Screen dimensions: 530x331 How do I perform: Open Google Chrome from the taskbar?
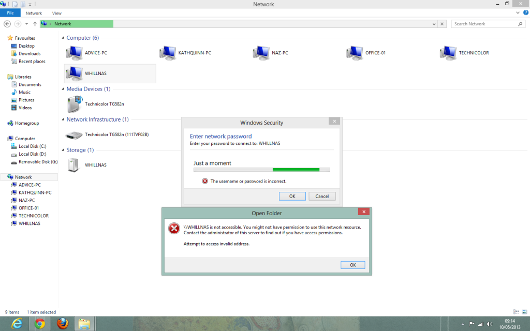(x=39, y=323)
